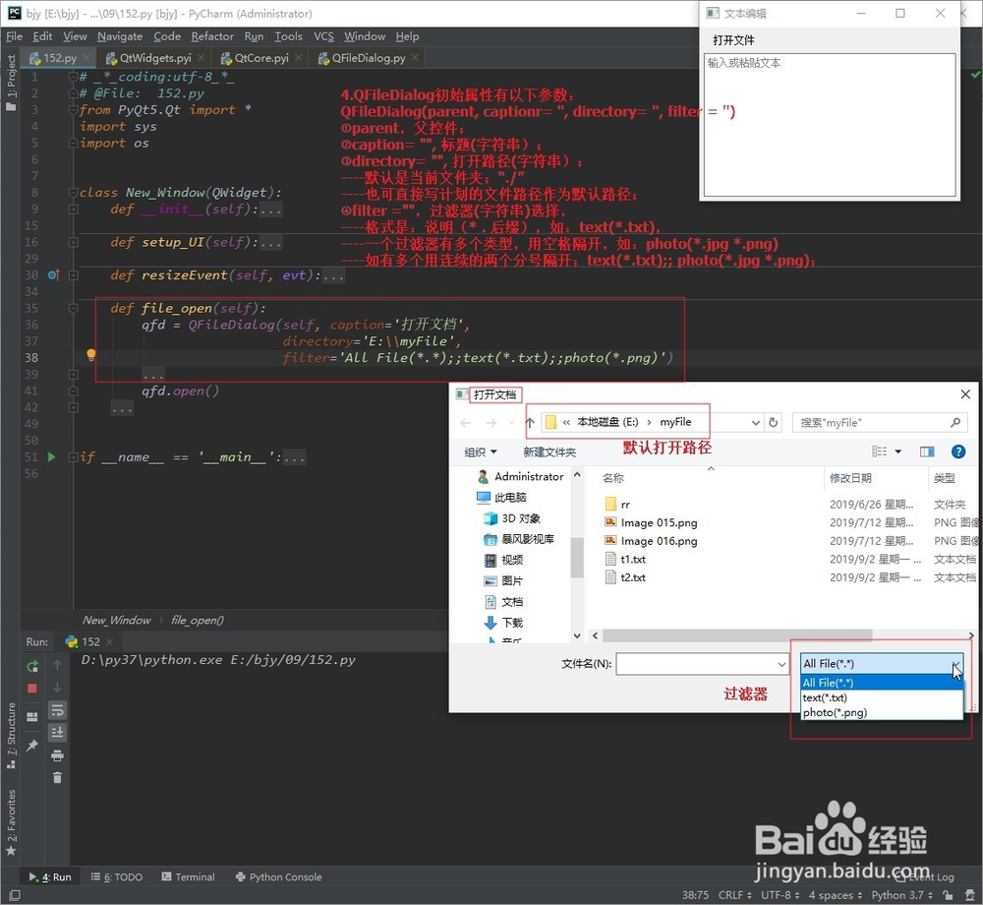Rerun the 152 script with green rerun icon
Viewport: 983px width, 905px height.
point(32,666)
